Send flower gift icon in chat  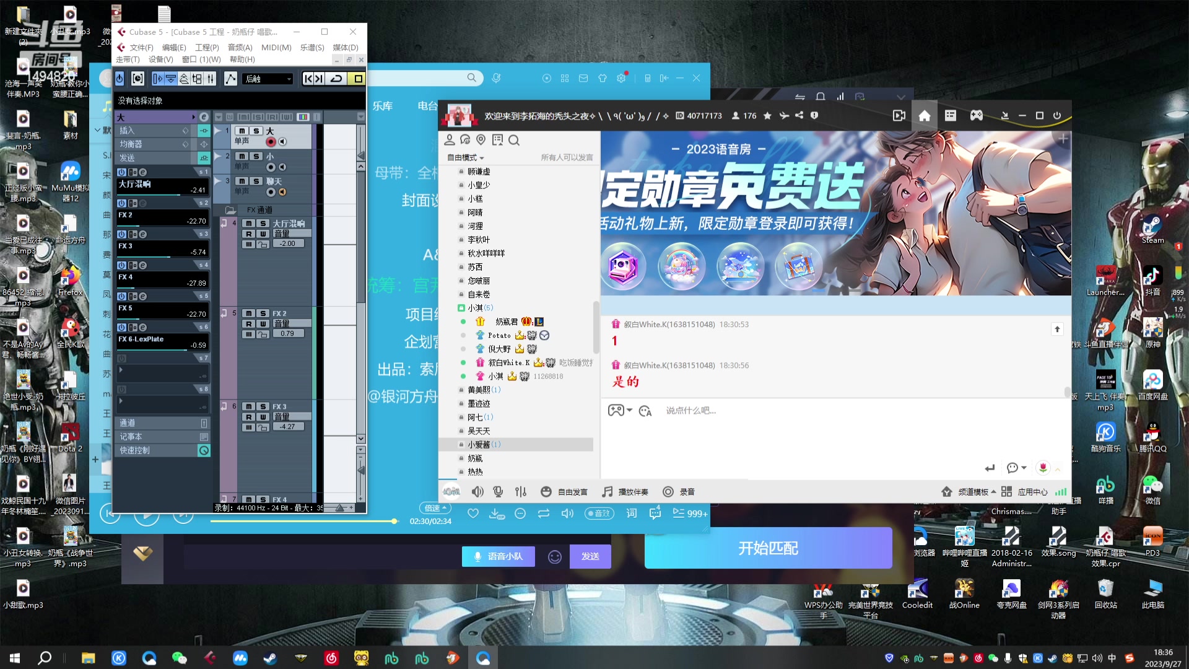pos(1043,468)
